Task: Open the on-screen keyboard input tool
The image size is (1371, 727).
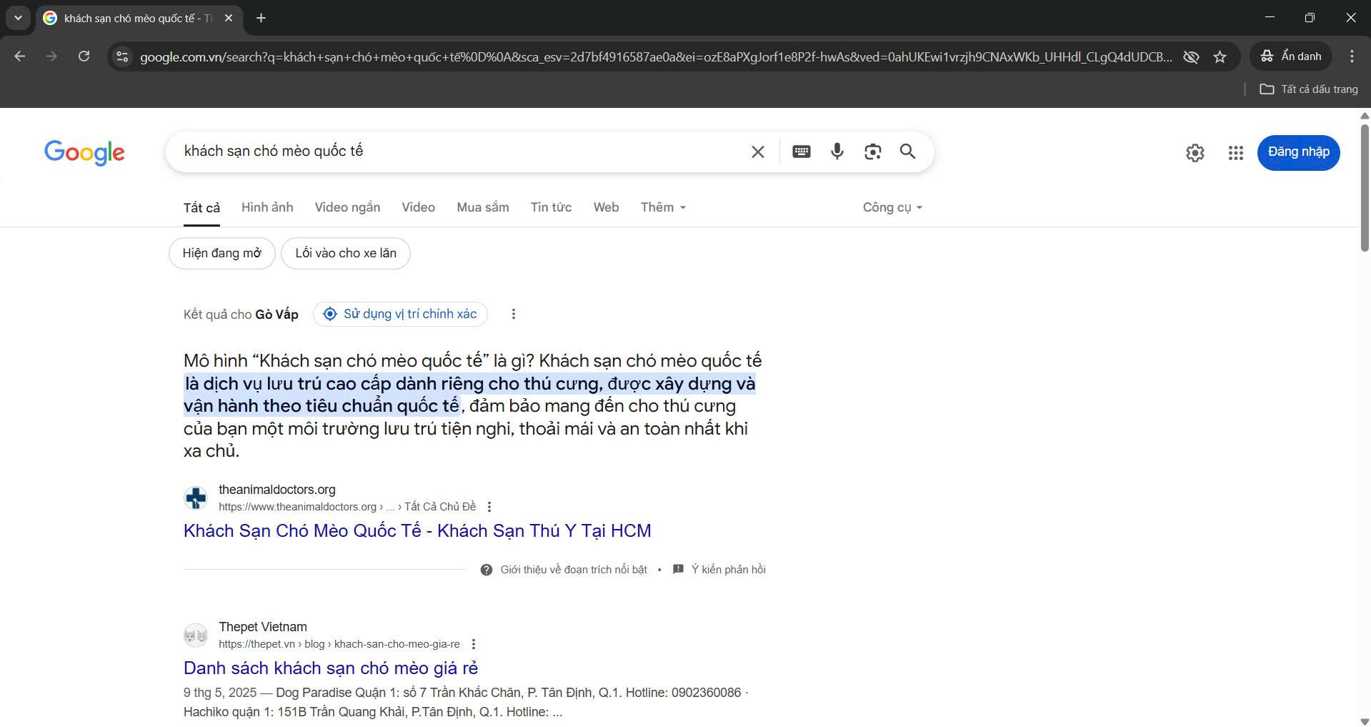Action: [x=801, y=152]
